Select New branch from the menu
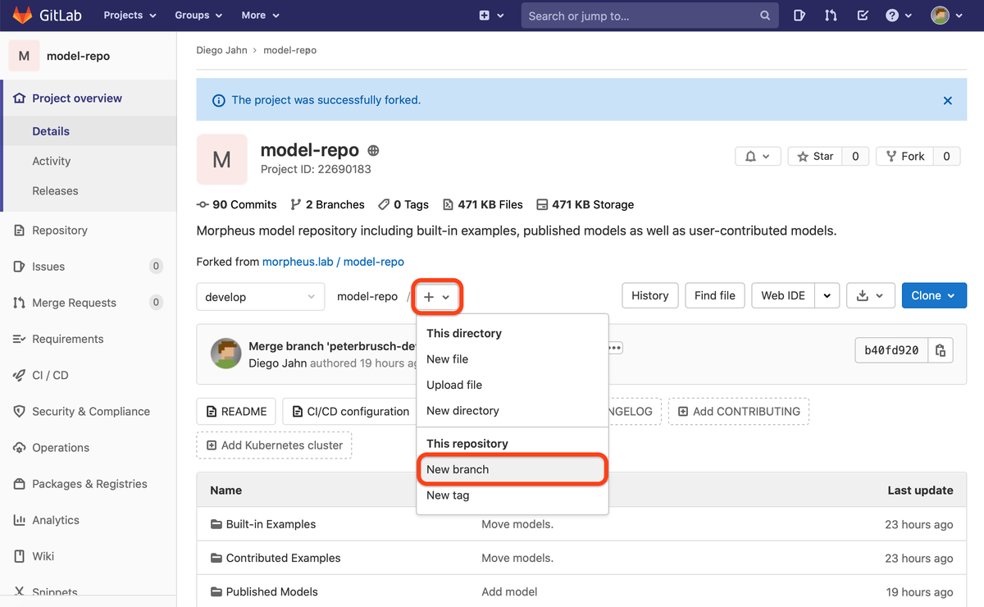This screenshot has height=607, width=984. [458, 469]
